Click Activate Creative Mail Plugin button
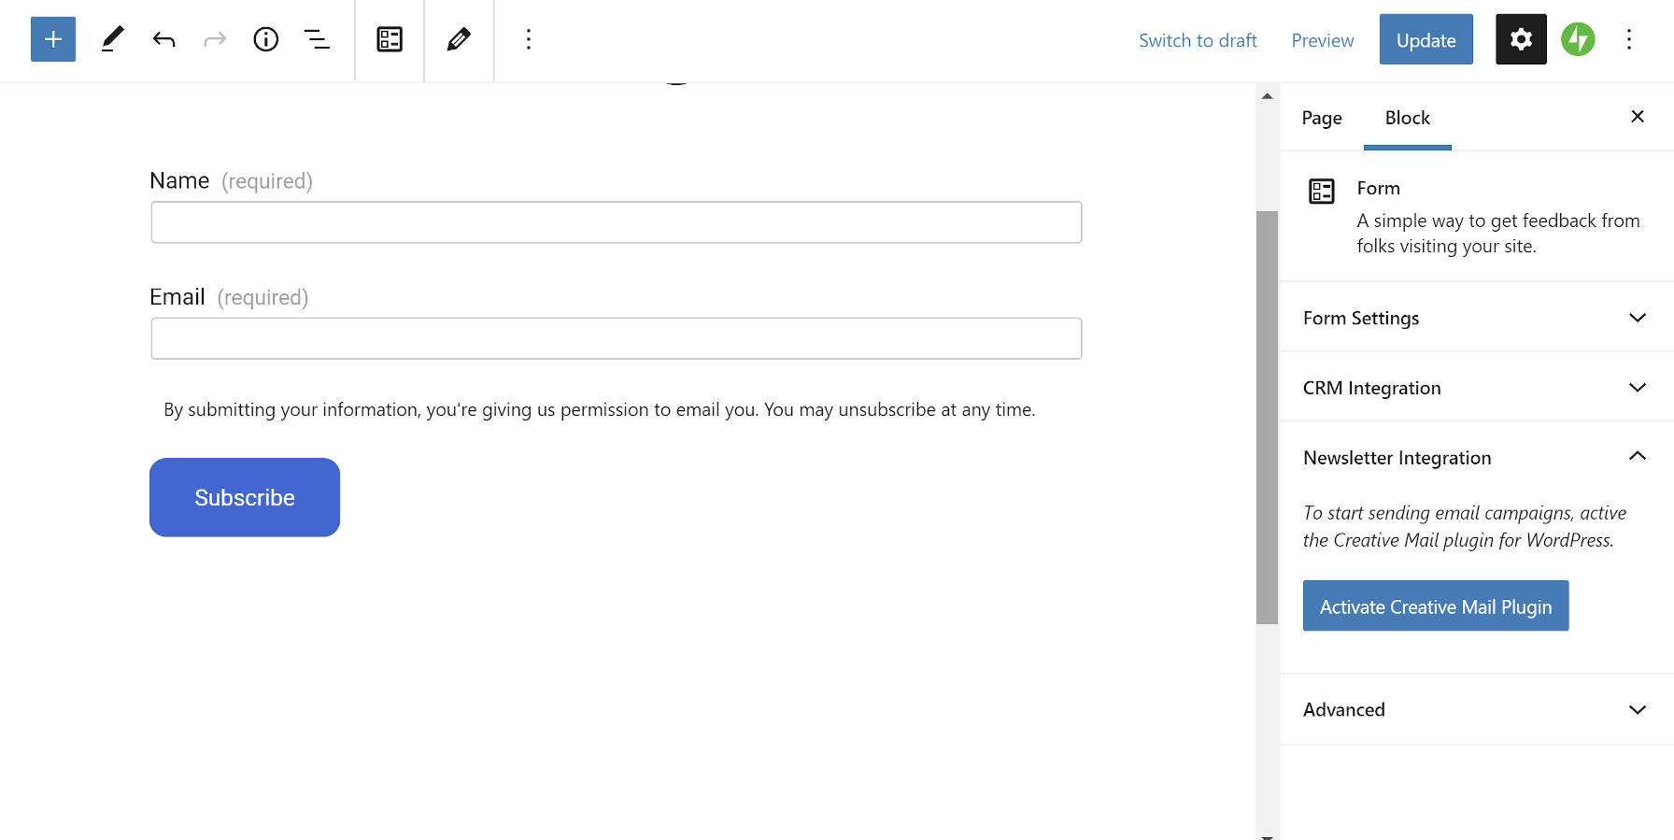The height and width of the screenshot is (840, 1674). tap(1435, 606)
